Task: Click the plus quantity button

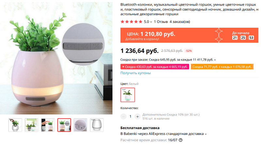Action: 137,117
